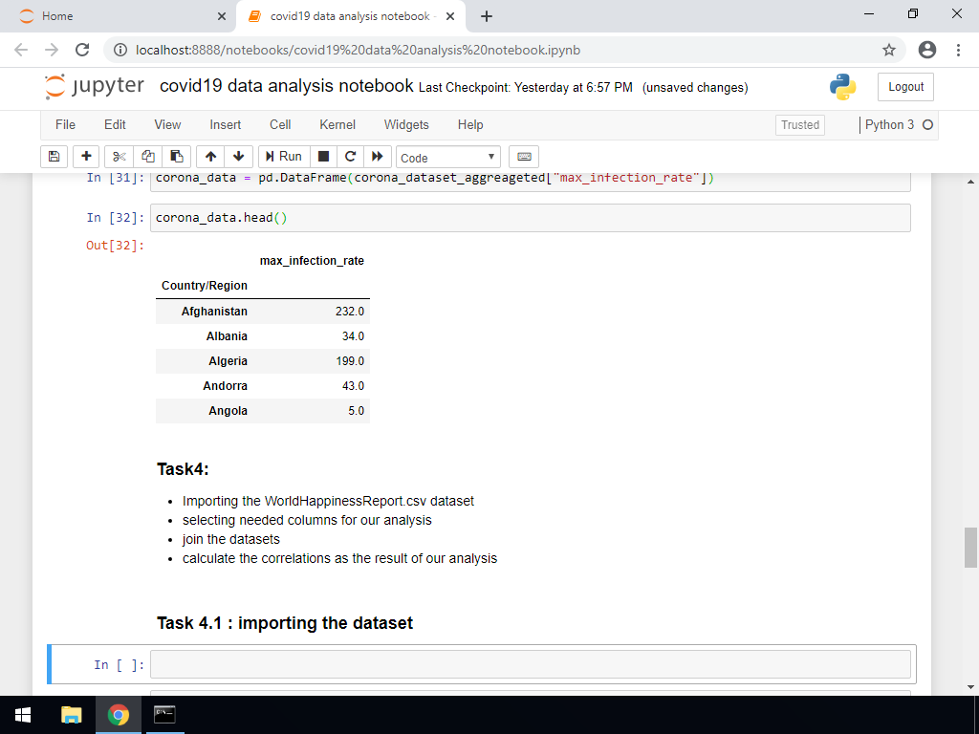Go back in browser history
Image resolution: width=979 pixels, height=734 pixels.
pyautogui.click(x=21, y=50)
